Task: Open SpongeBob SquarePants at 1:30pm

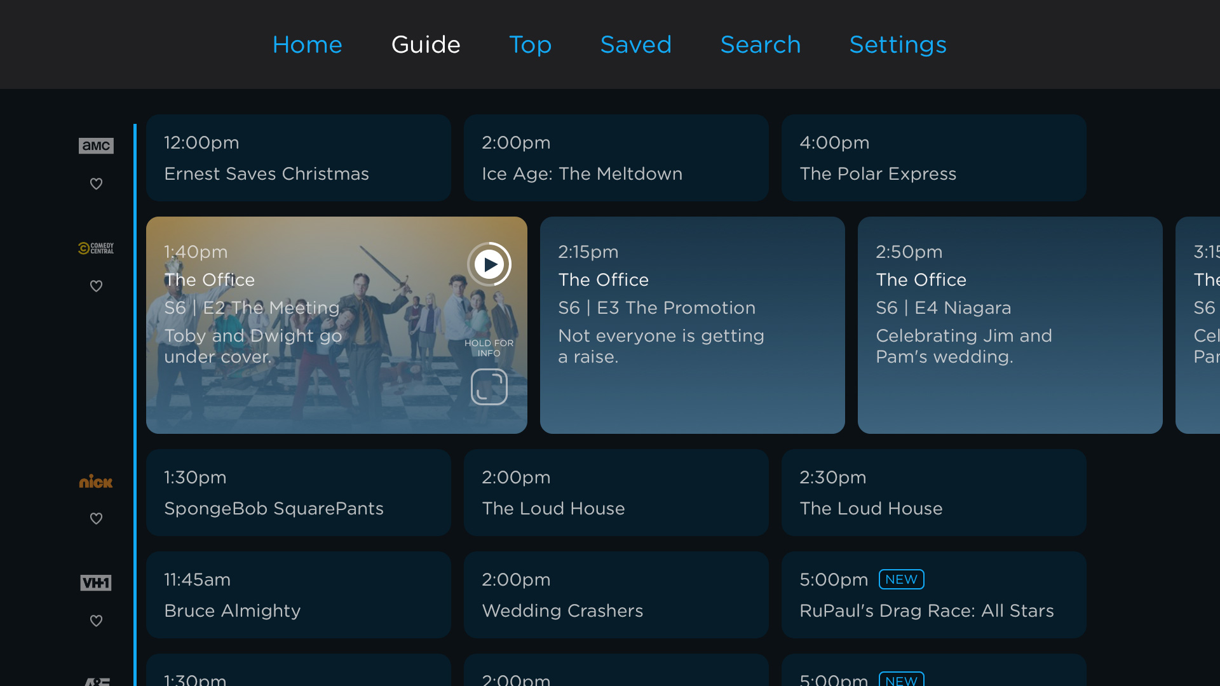Action: pos(299,492)
